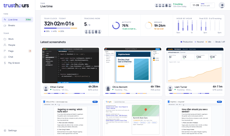This screenshot has width=230, height=136.
Task: Open Ethan Carter's VS Code screenshot
Action: tap(70, 65)
